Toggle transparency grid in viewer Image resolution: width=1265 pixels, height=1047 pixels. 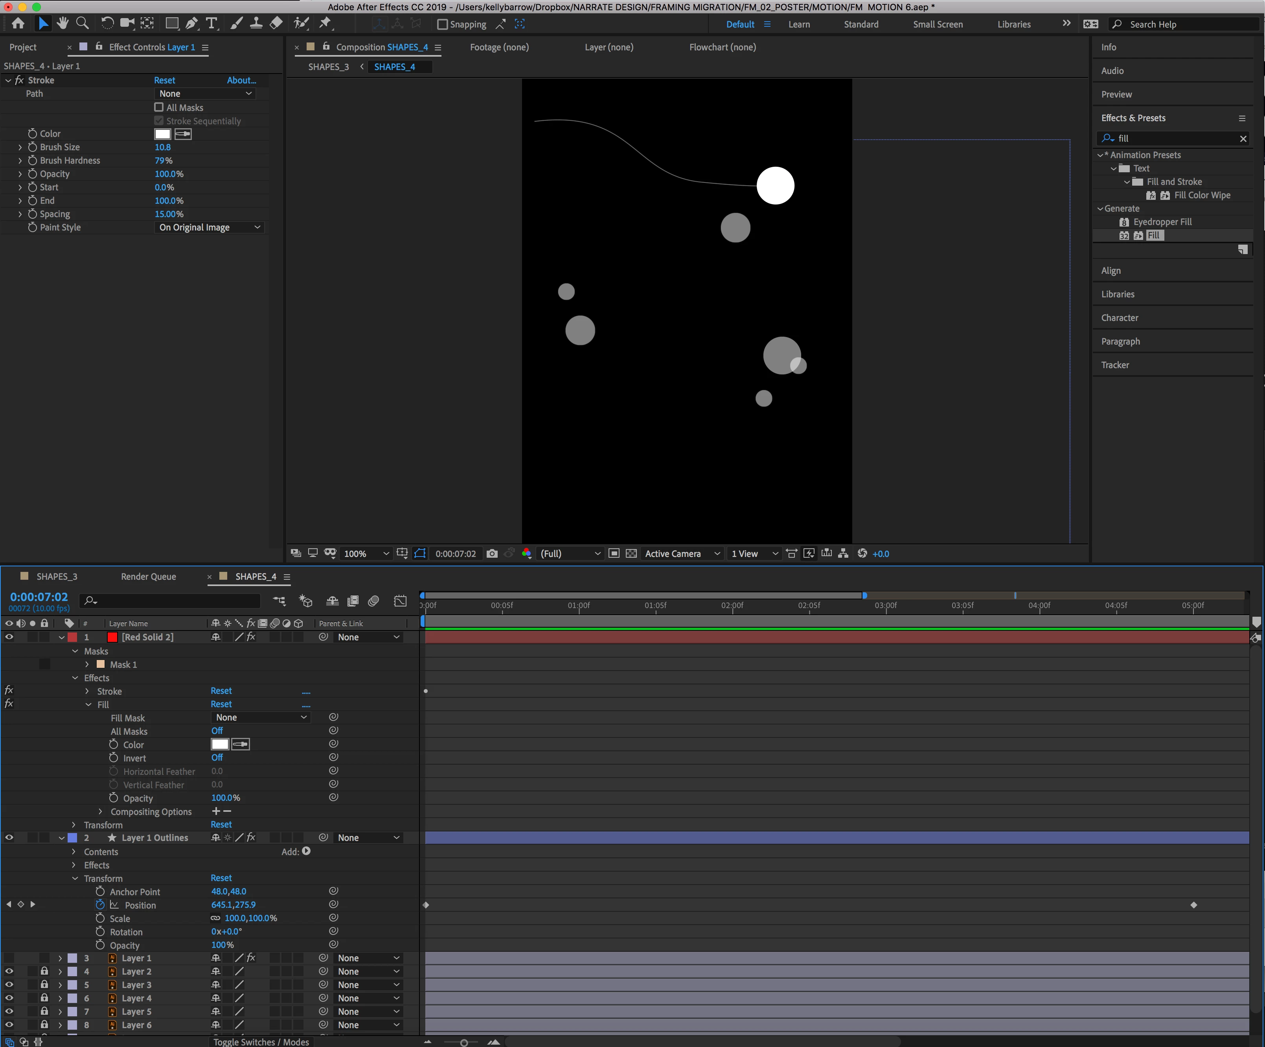pos(631,553)
